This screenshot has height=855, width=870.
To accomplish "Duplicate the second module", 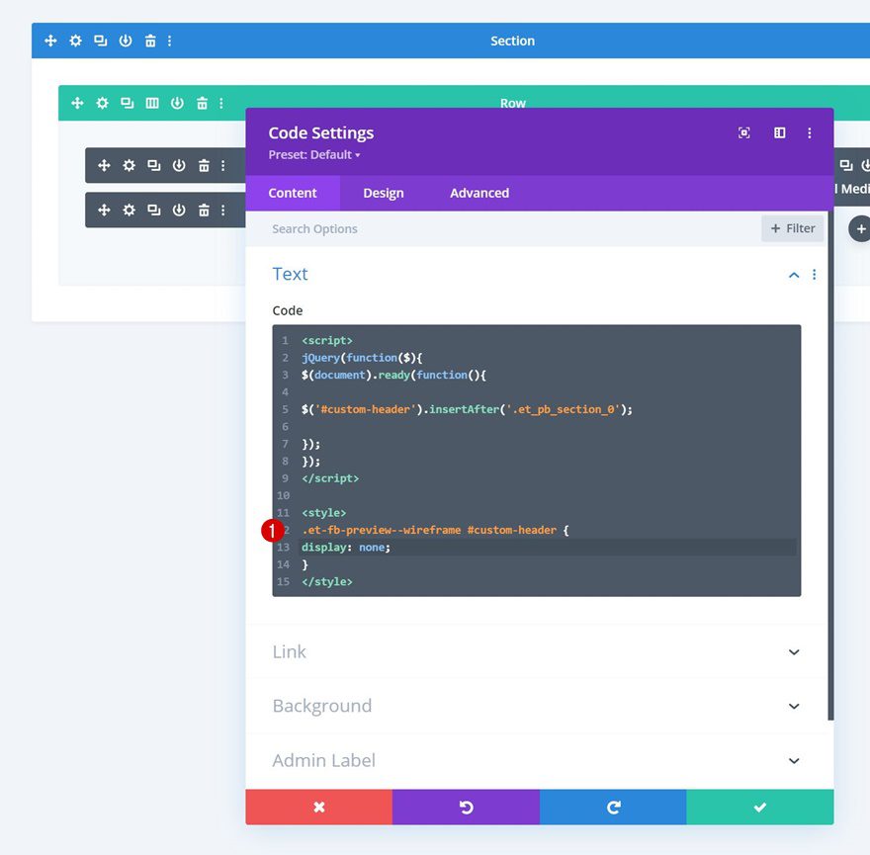I will tap(153, 210).
